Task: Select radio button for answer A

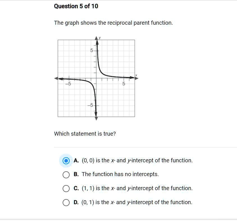Action: tap(66, 161)
